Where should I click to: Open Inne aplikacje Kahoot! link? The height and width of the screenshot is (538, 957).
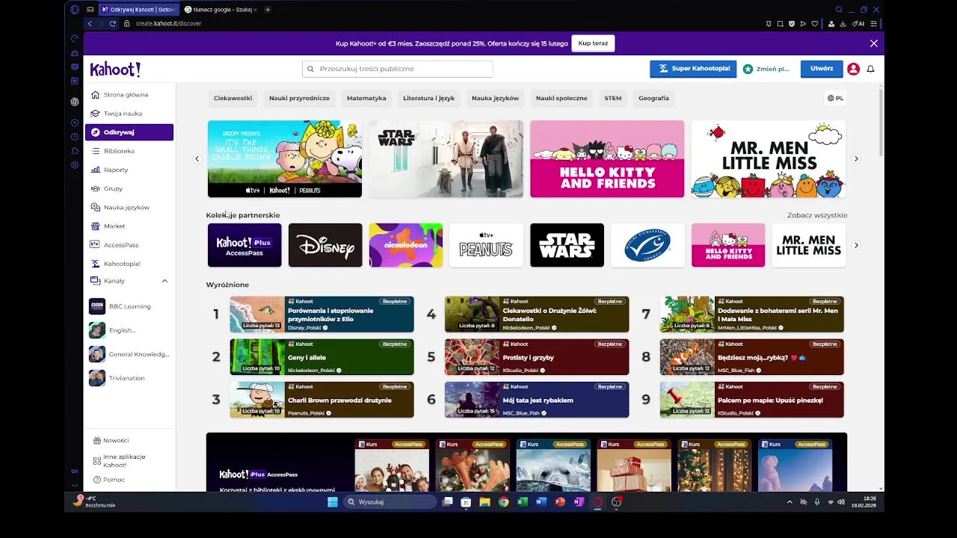120,461
